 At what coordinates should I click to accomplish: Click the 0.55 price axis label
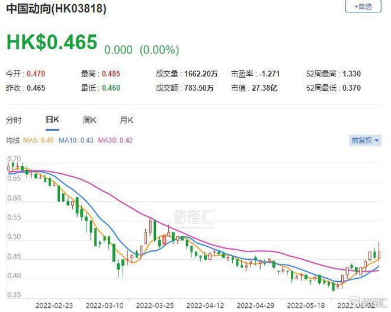(x=14, y=218)
